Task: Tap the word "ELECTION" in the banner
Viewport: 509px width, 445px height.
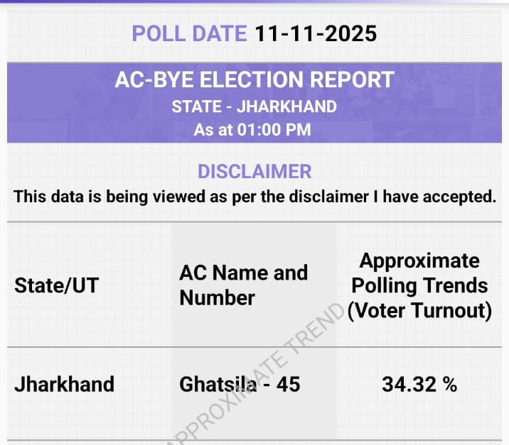Action: 262,79
